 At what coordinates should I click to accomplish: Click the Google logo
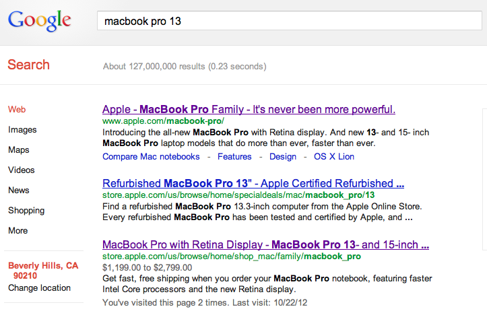40,21
